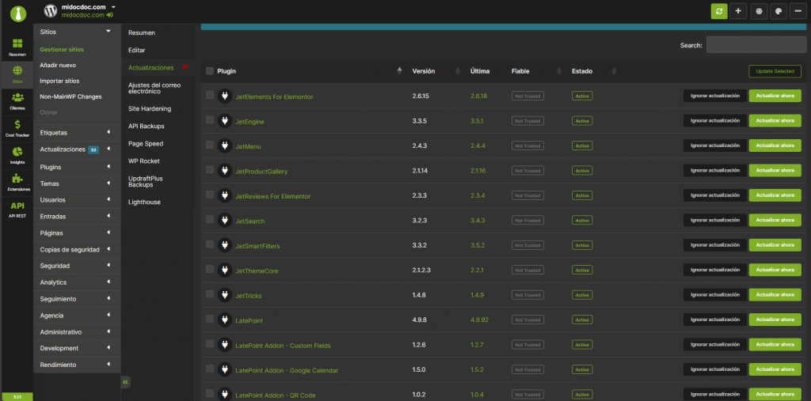This screenshot has width=811, height=401.
Task: Check the LatePoint Addon - Google Calendar checkbox
Action: coord(209,369)
